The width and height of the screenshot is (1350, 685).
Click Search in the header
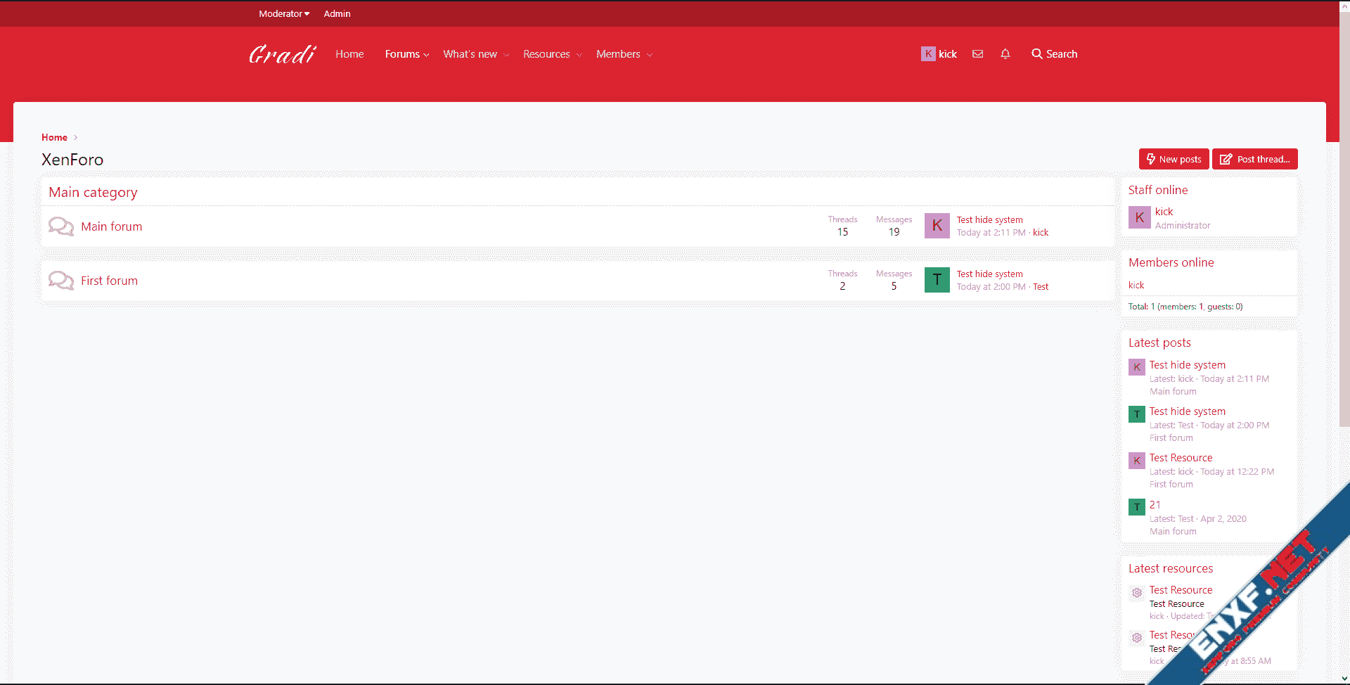coord(1054,54)
